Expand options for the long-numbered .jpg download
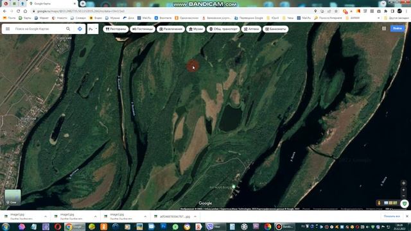The width and height of the screenshot is (411, 231). (x=195, y=217)
